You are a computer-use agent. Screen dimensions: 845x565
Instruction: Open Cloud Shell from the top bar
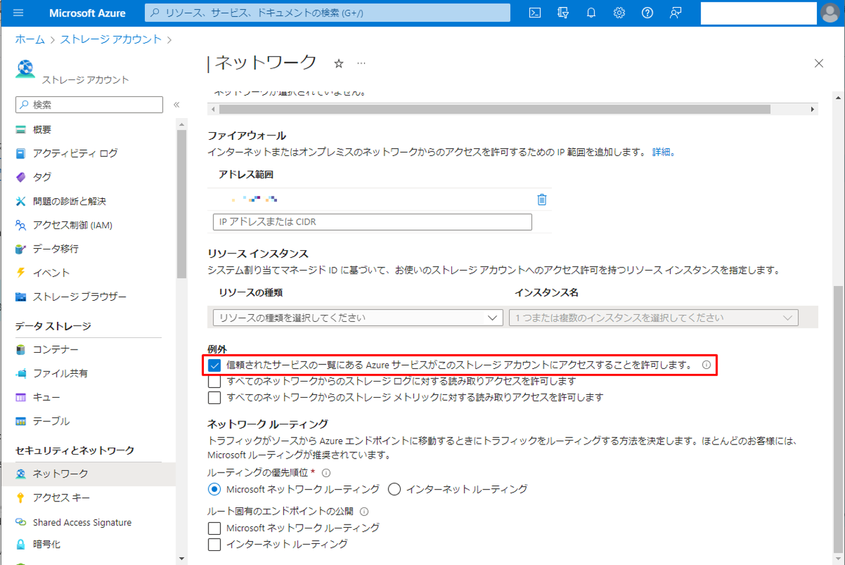[534, 13]
